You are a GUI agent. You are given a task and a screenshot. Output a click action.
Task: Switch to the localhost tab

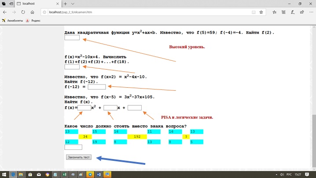(35, 4)
